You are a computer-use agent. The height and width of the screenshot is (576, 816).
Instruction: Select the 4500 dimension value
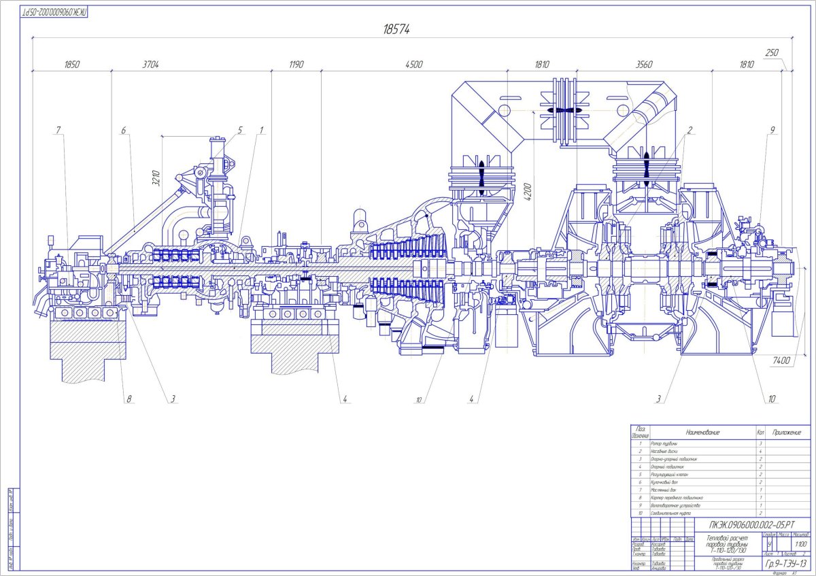pyautogui.click(x=413, y=65)
